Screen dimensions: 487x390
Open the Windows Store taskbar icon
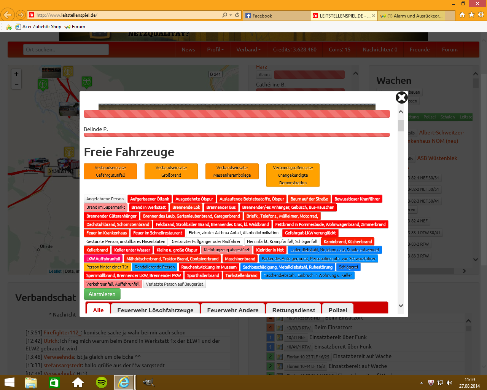[x=54, y=382]
